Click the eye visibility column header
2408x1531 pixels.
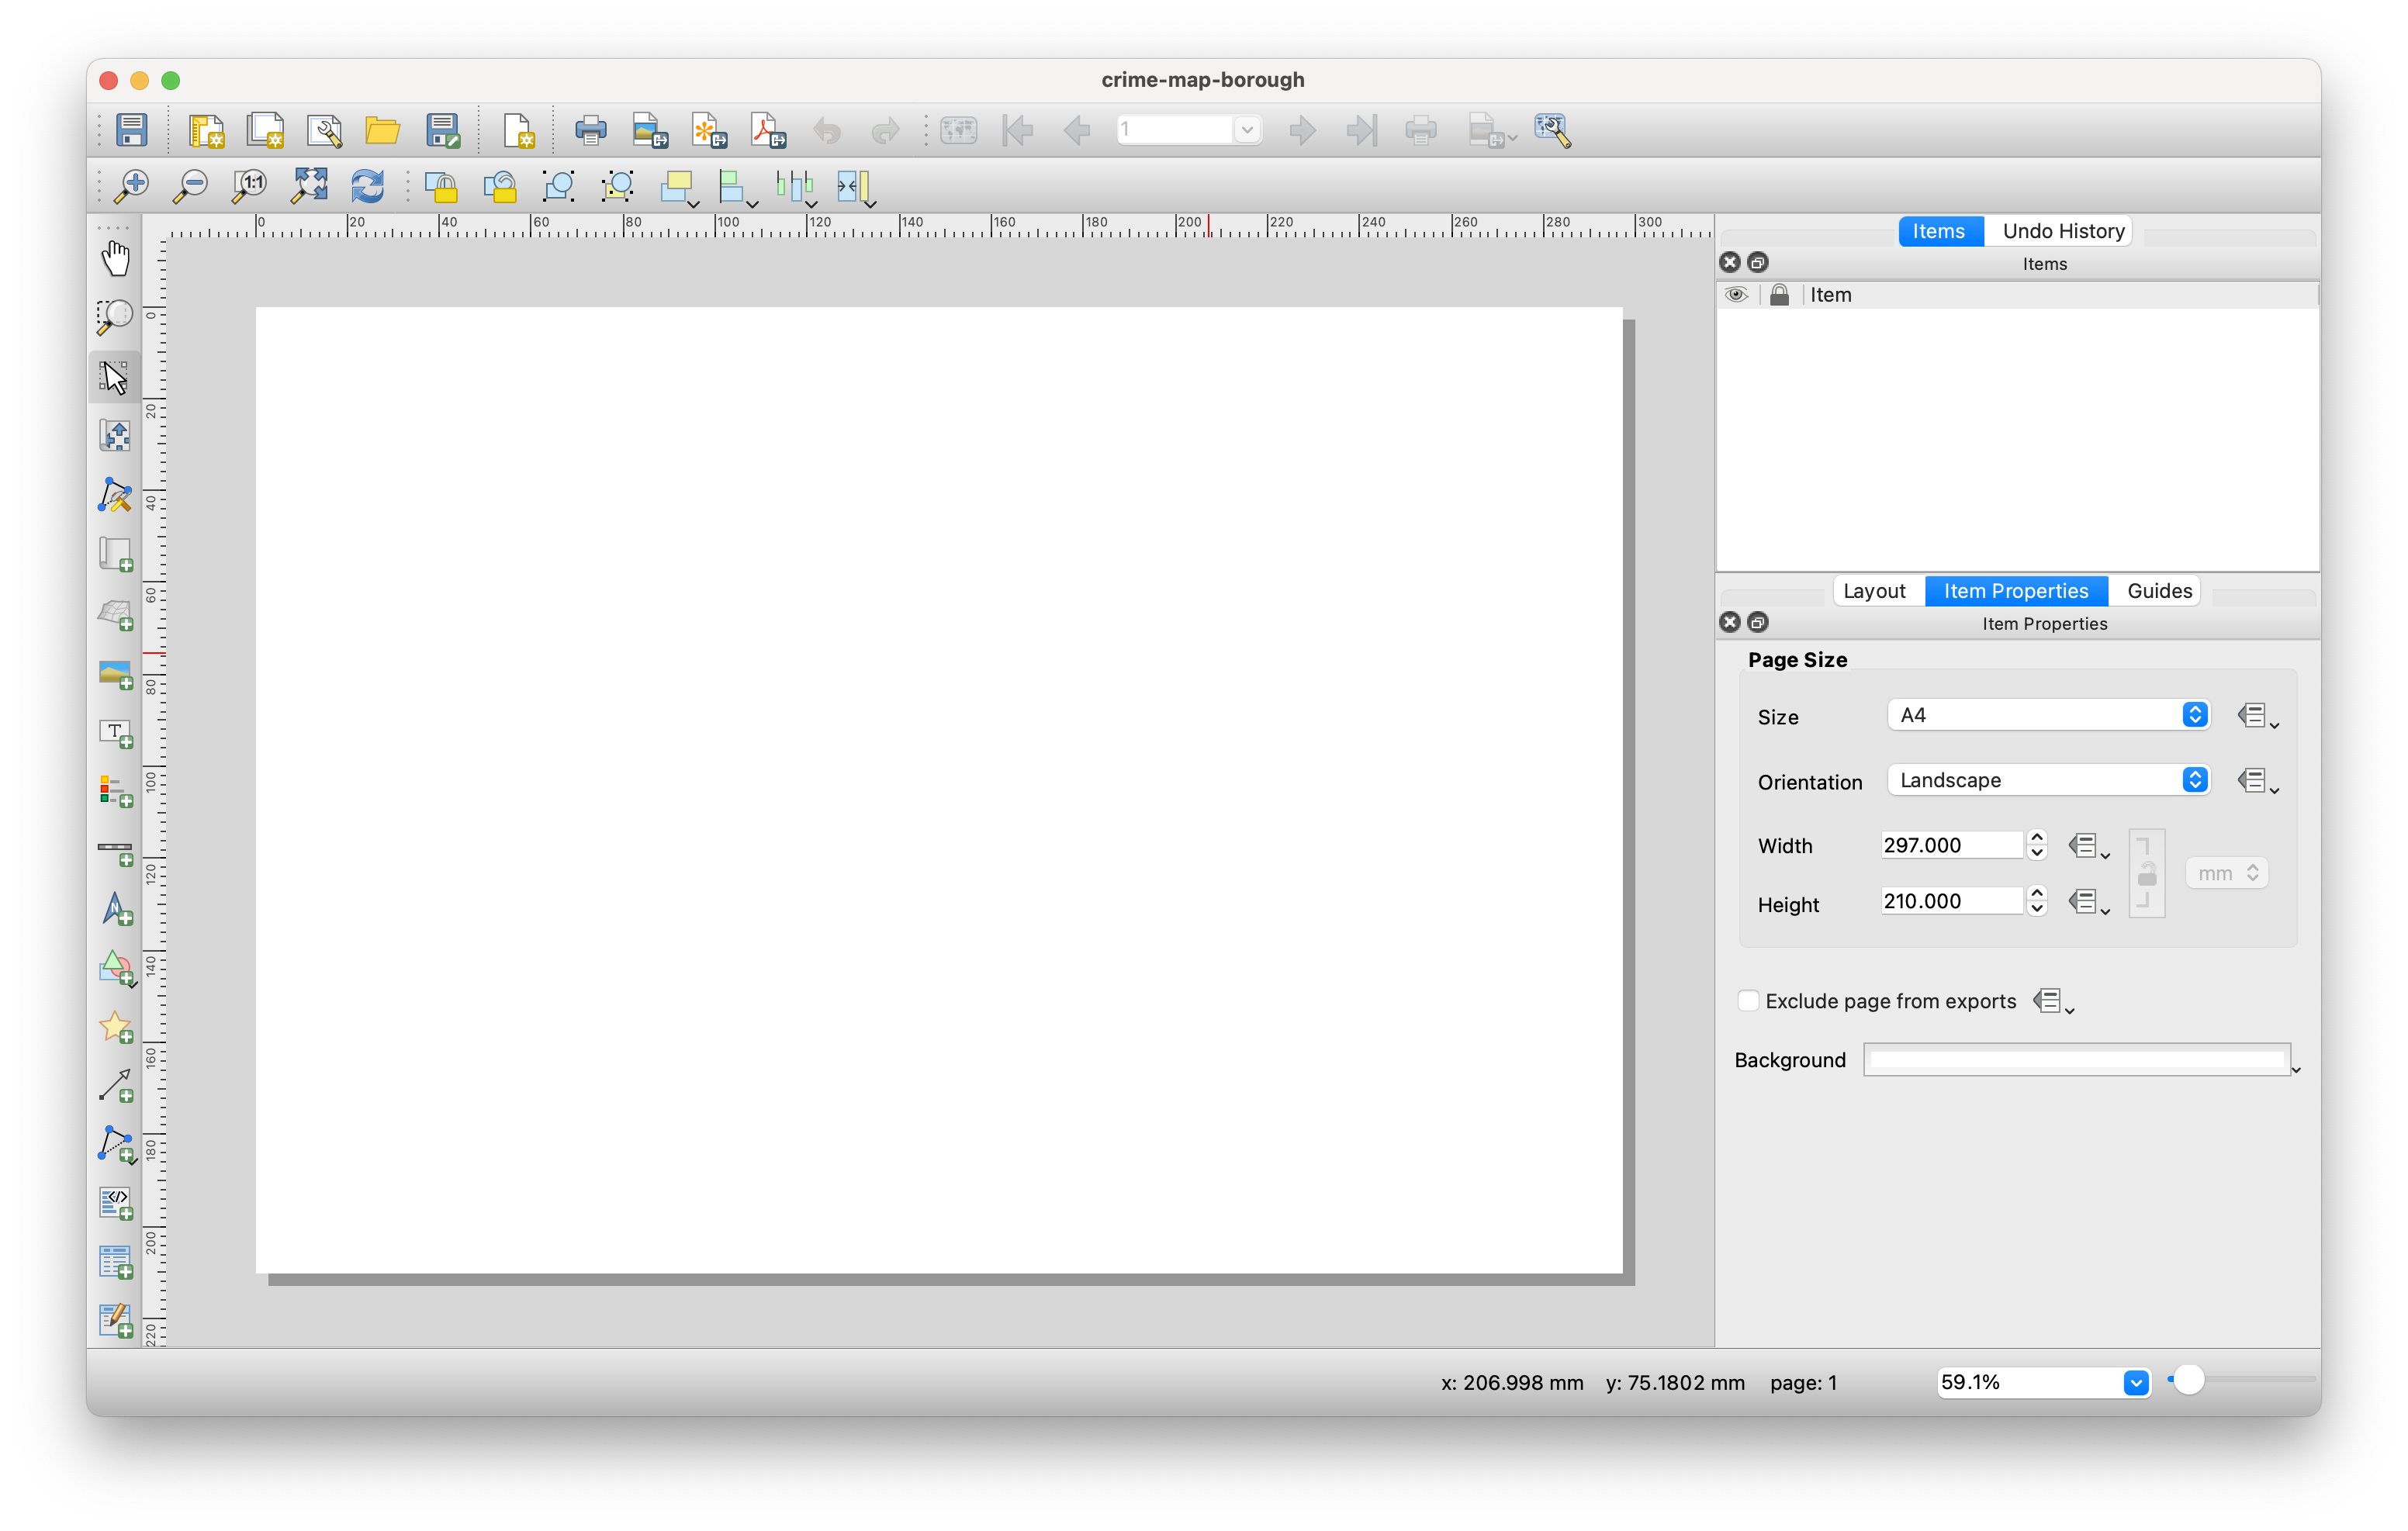1736,295
